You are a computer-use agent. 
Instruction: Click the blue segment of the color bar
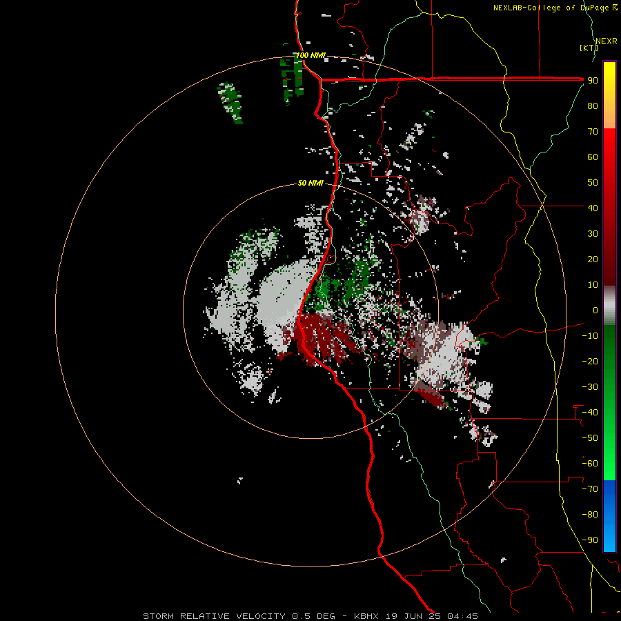pos(609,516)
